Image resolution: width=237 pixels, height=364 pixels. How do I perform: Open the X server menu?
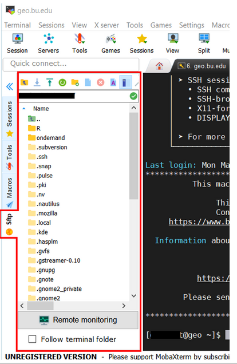[x=106, y=25]
